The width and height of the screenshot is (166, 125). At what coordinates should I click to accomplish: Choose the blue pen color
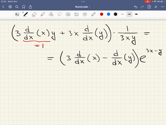click(109, 14)
